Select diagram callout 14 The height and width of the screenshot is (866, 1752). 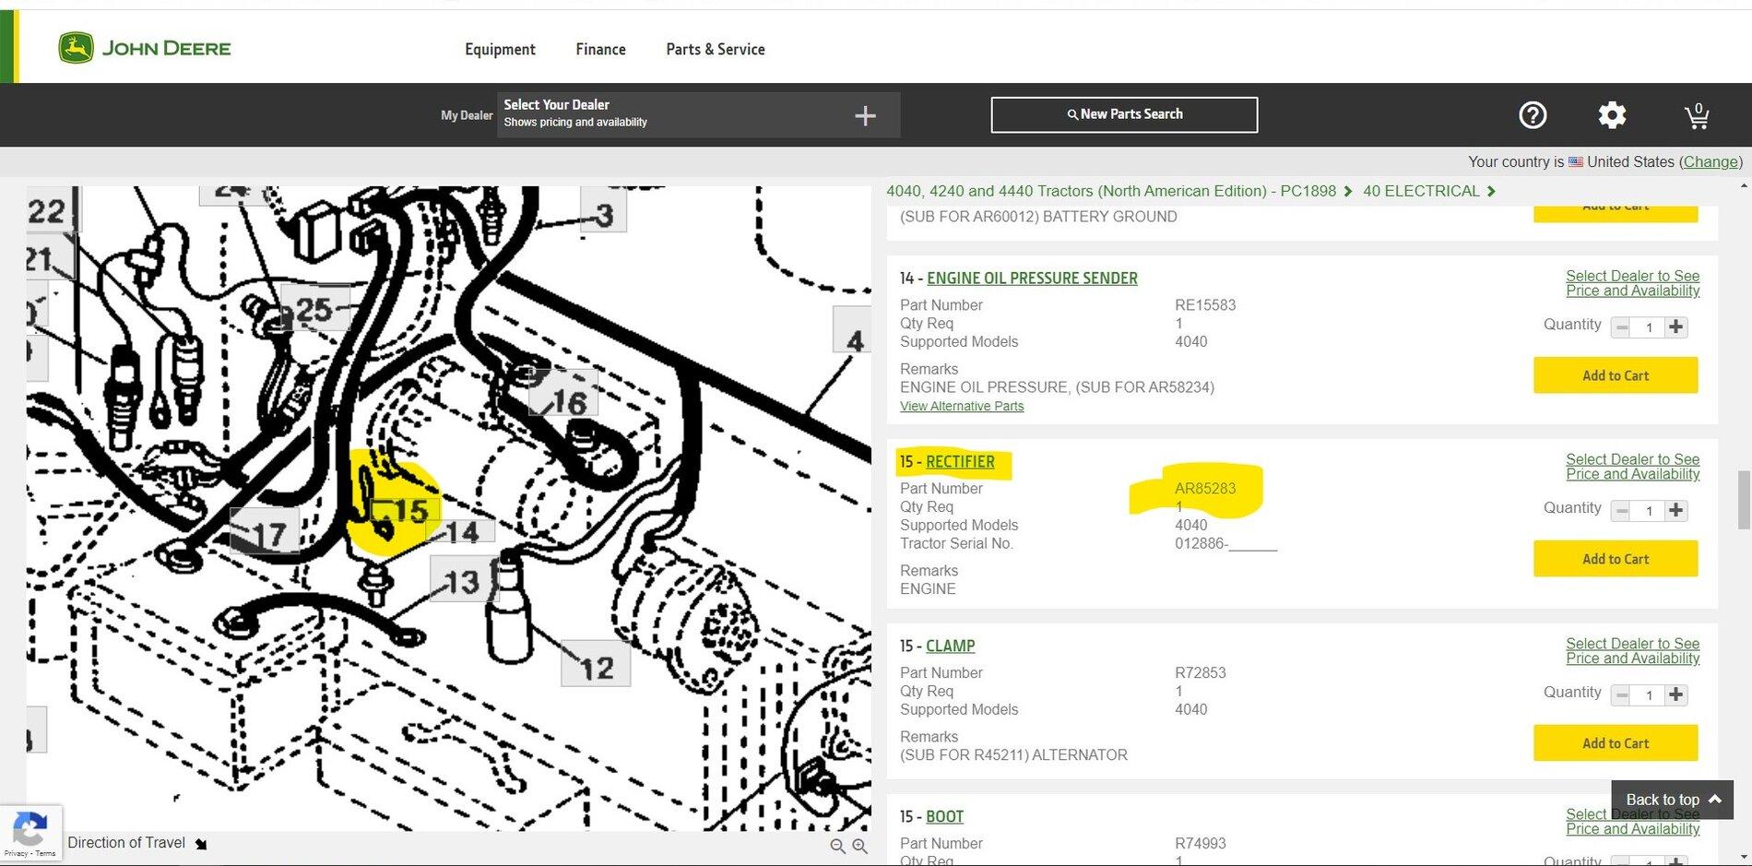(x=460, y=531)
